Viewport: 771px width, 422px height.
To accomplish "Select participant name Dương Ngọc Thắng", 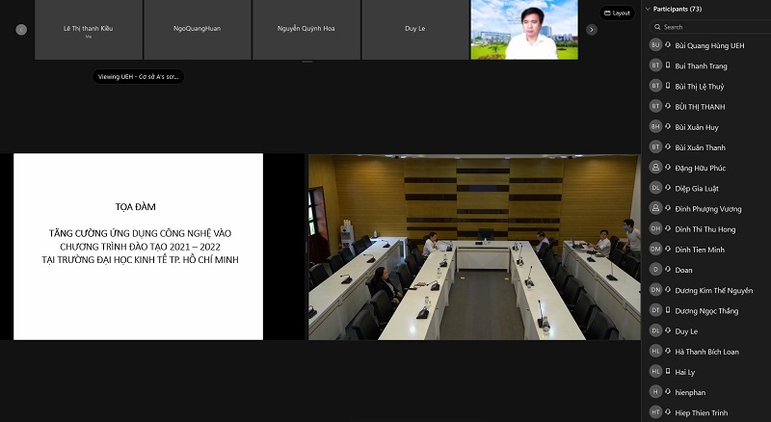I will 706,311.
